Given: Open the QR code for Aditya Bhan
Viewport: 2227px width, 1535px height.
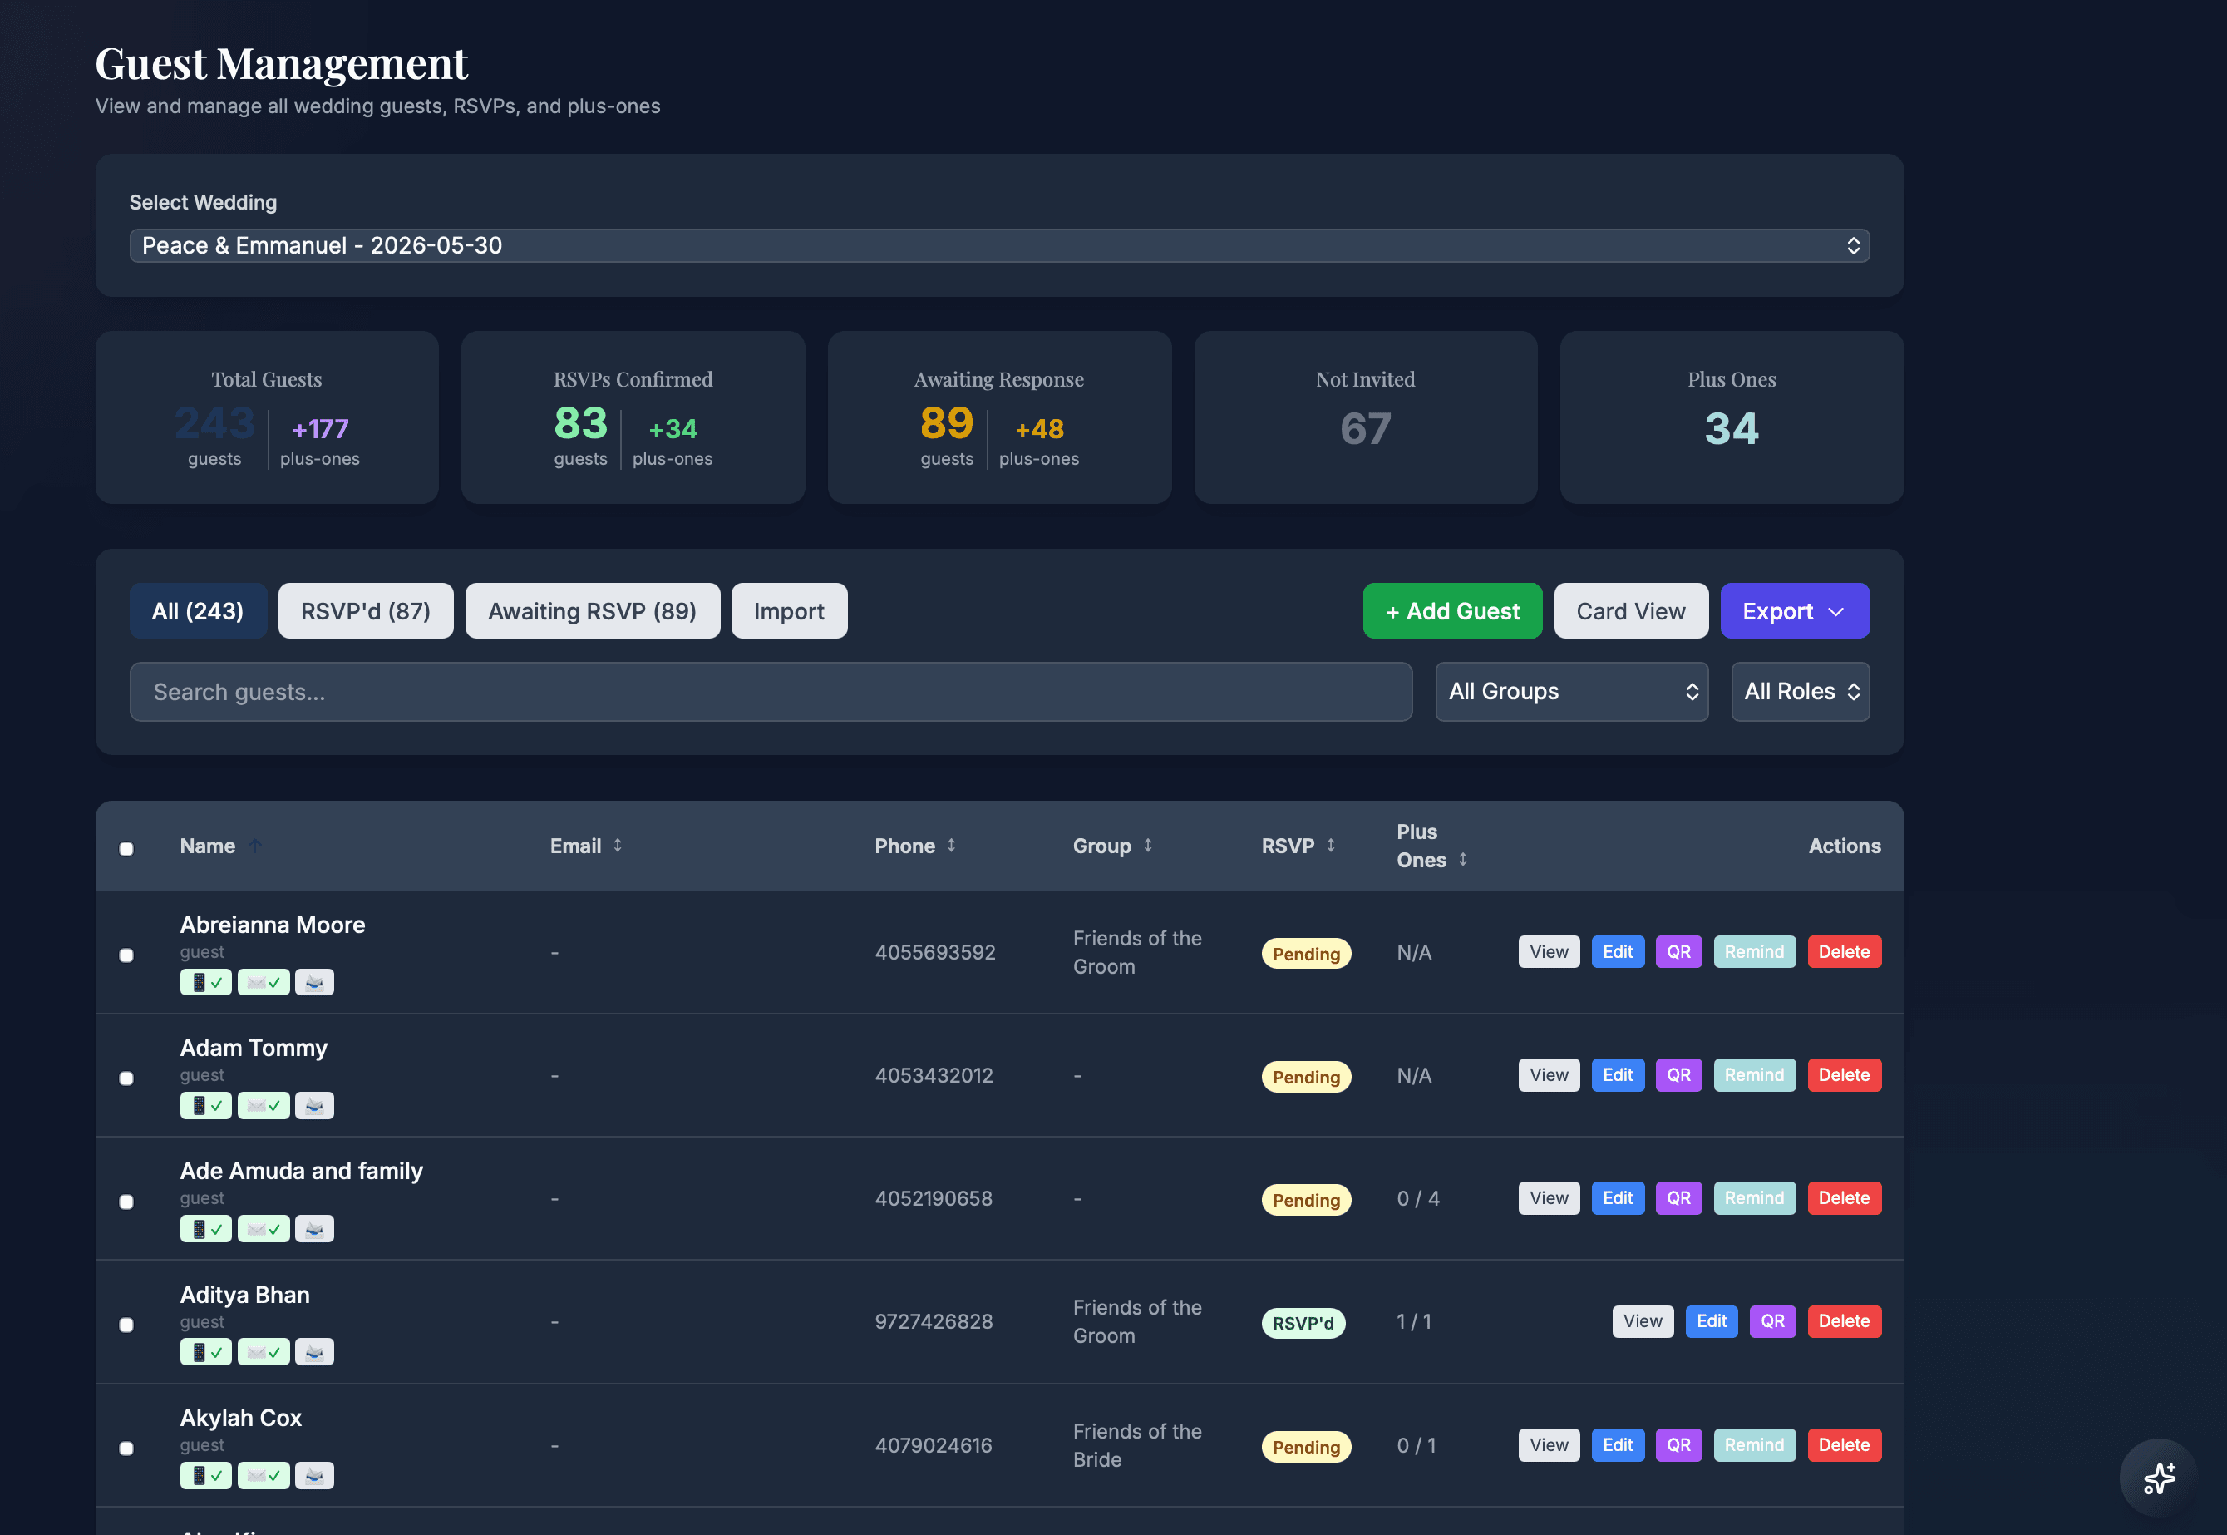Looking at the screenshot, I should pyautogui.click(x=1773, y=1321).
